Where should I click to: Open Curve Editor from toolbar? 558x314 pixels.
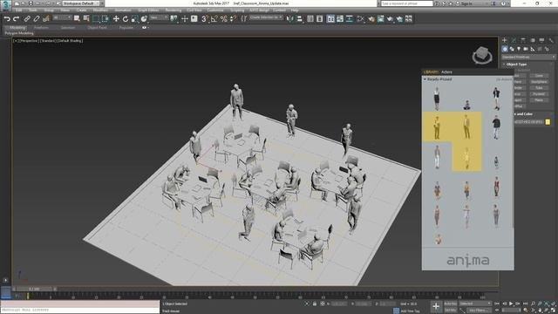340,19
